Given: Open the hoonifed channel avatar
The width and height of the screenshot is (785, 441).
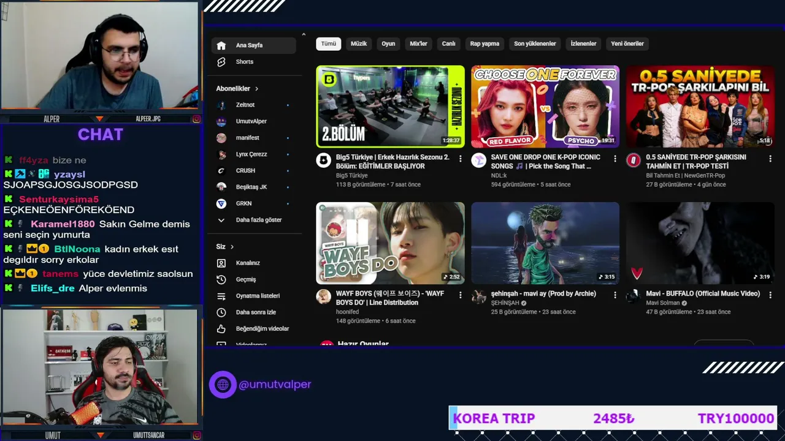Looking at the screenshot, I should coord(323,297).
